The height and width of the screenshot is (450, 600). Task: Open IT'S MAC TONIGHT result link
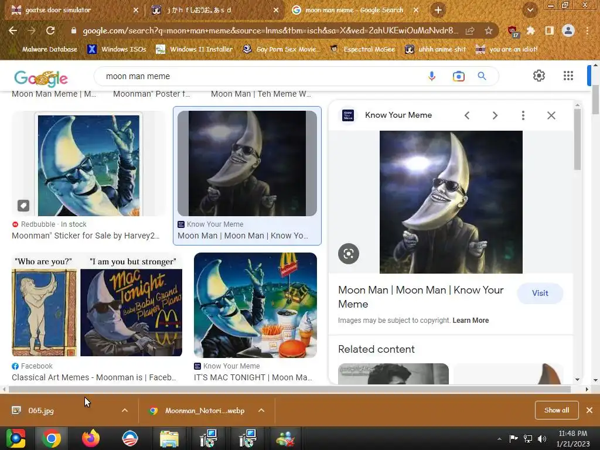click(x=253, y=377)
